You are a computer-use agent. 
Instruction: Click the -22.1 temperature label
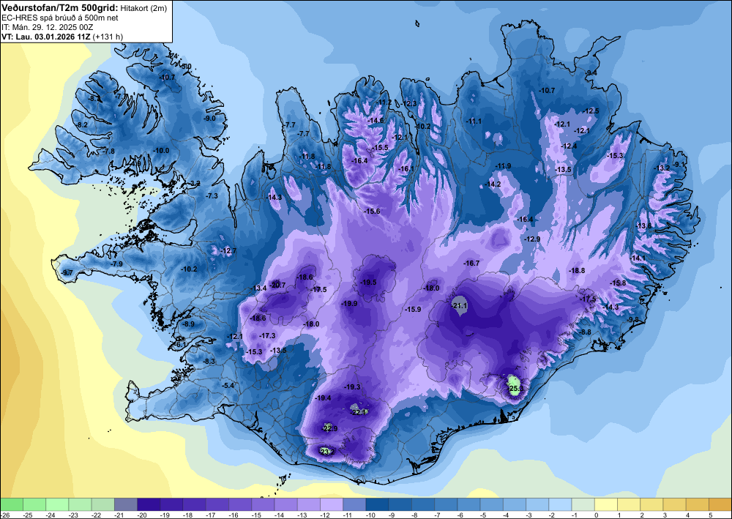click(x=359, y=412)
